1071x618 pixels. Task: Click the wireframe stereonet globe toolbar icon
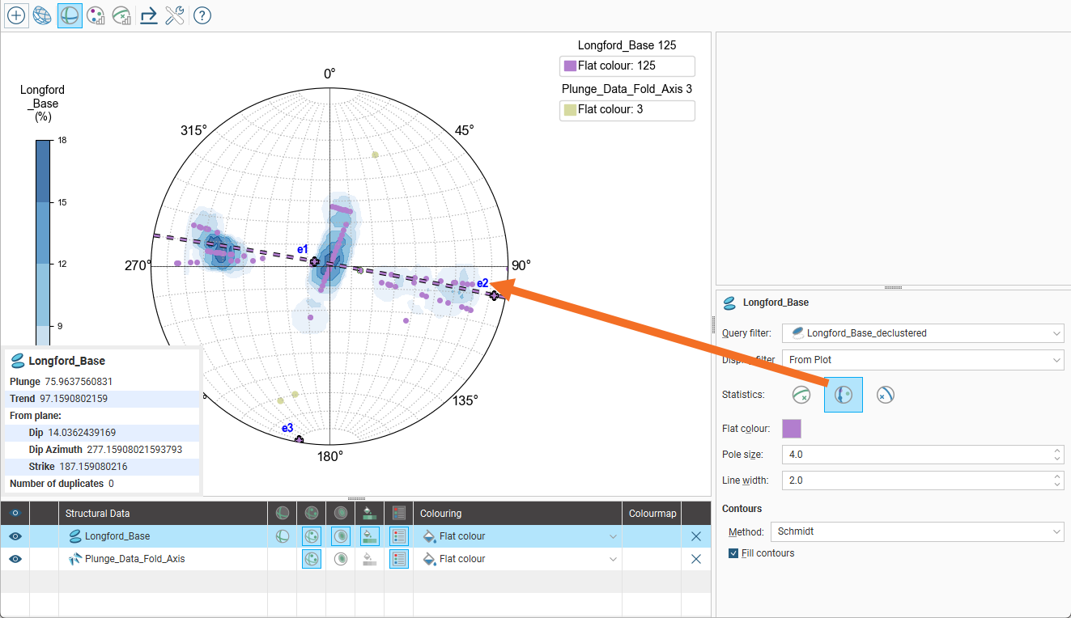43,15
